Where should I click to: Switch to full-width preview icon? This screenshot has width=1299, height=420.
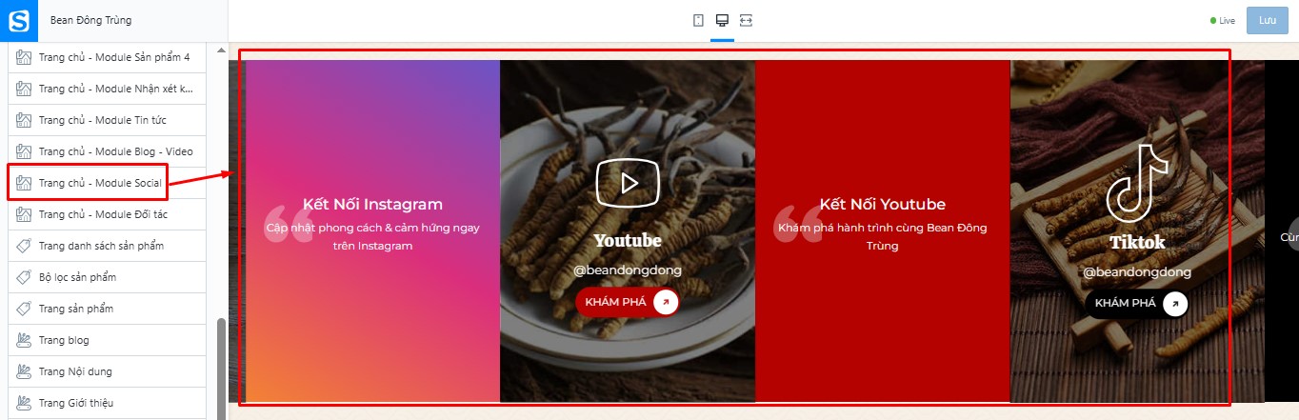pyautogui.click(x=746, y=20)
